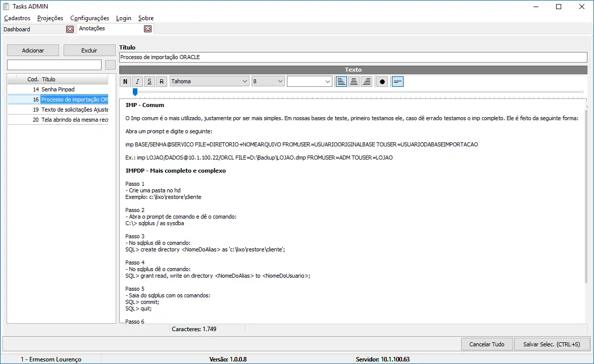Click the 'Passo 4' line
Viewport: 594px width, 364px height.
[135, 263]
